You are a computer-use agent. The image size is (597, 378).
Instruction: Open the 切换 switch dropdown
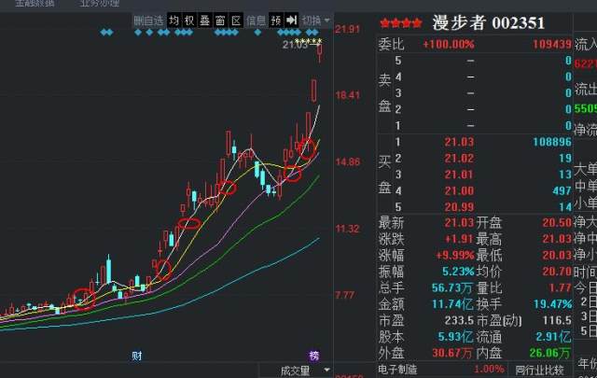click(315, 21)
